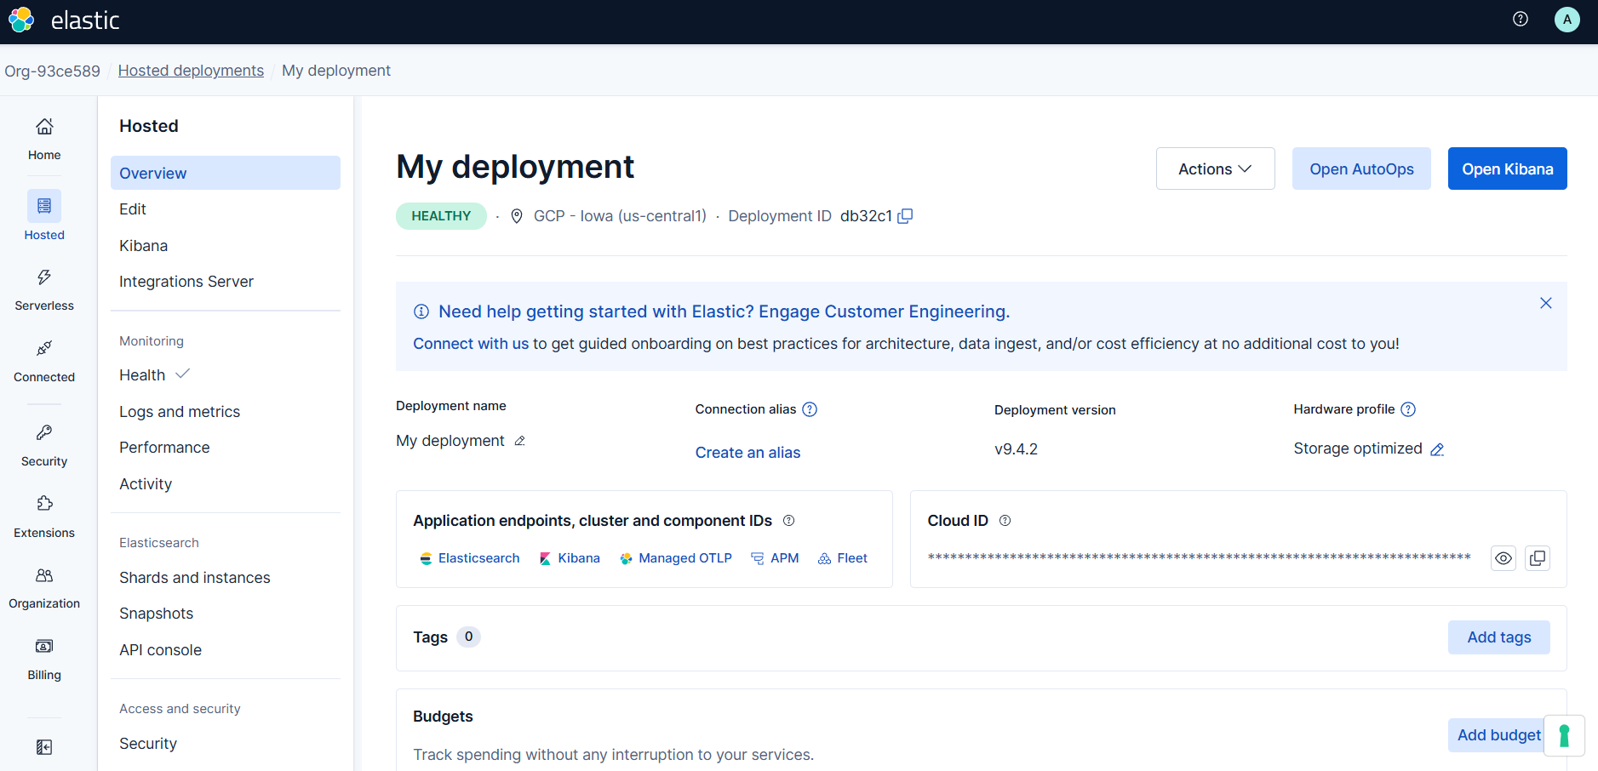1598x771 pixels.
Task: Edit the Storage optimized hardware profile
Action: [1437, 449]
